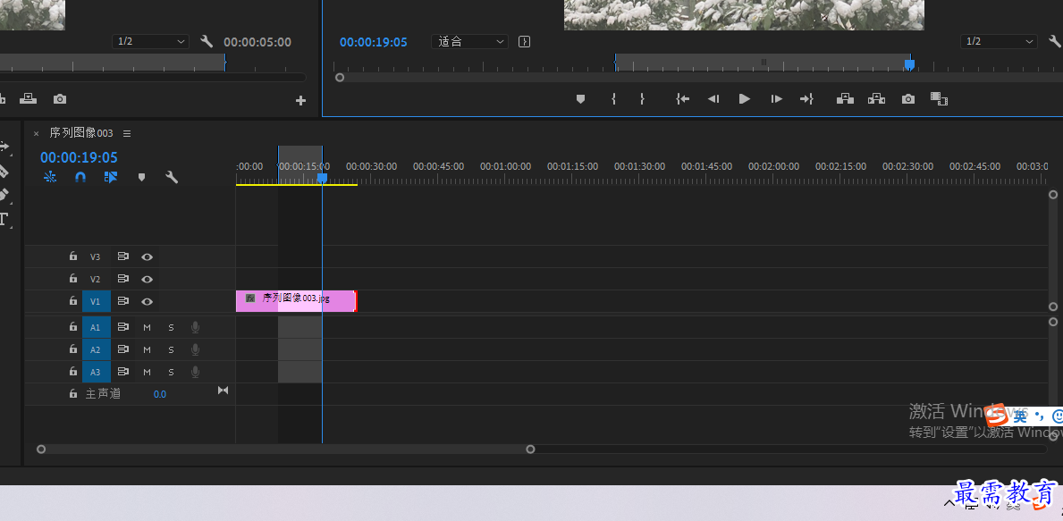Close the 序列图像003 sequence tab
1063x521 pixels.
coord(36,133)
